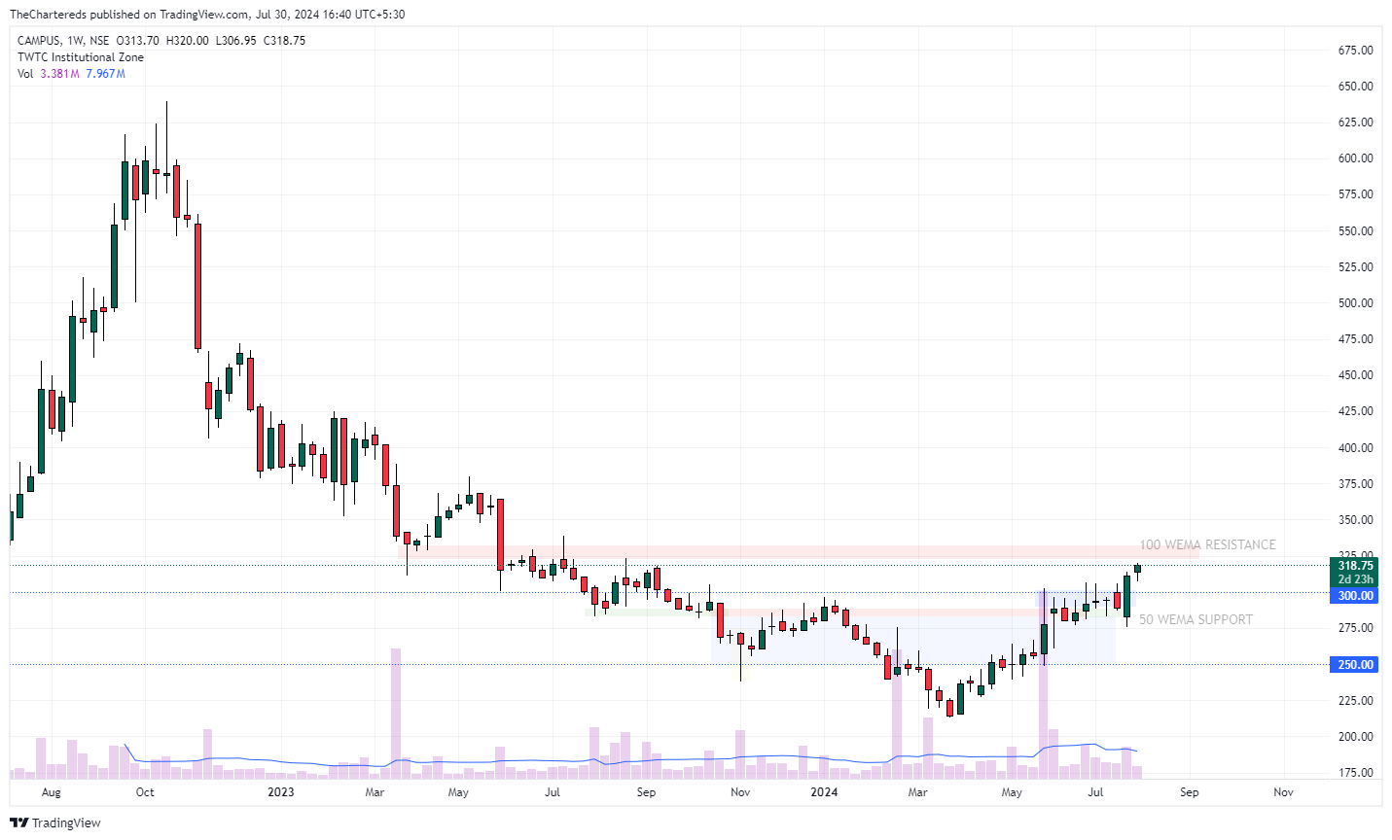1392x840 pixels.
Task: Click the 350.00 price axis label
Action: [1355, 520]
